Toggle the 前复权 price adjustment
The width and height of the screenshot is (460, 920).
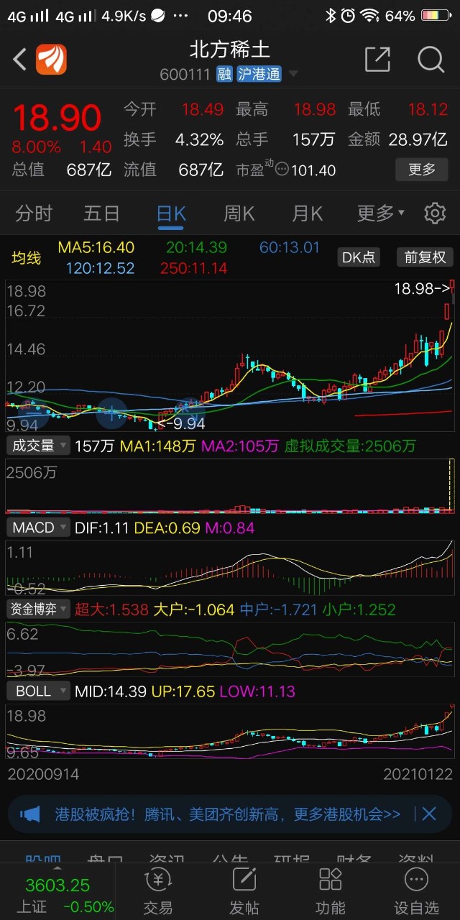425,257
